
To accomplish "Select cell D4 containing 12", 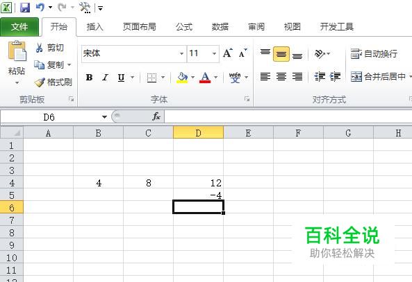I will (x=199, y=182).
